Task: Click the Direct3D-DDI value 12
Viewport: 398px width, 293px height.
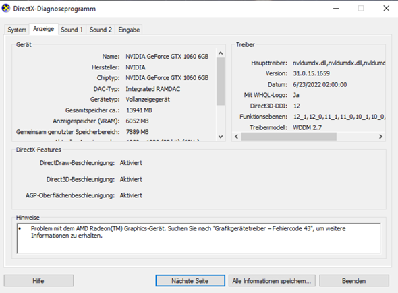Action: (x=297, y=106)
